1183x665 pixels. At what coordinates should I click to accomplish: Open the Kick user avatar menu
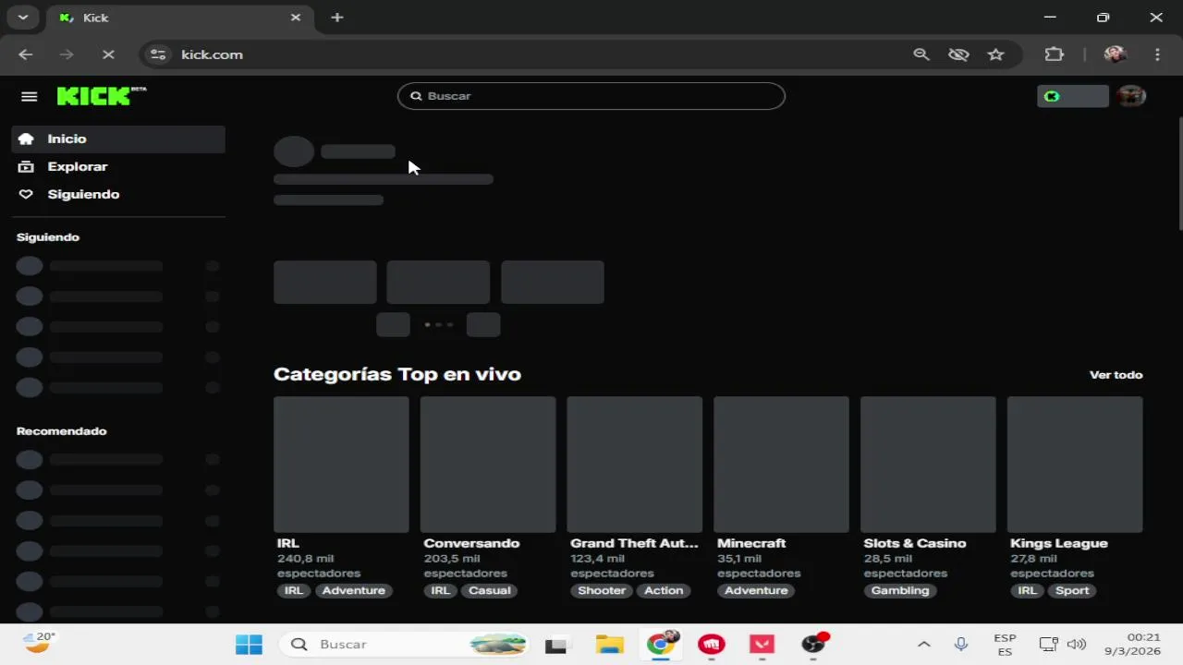coord(1131,96)
